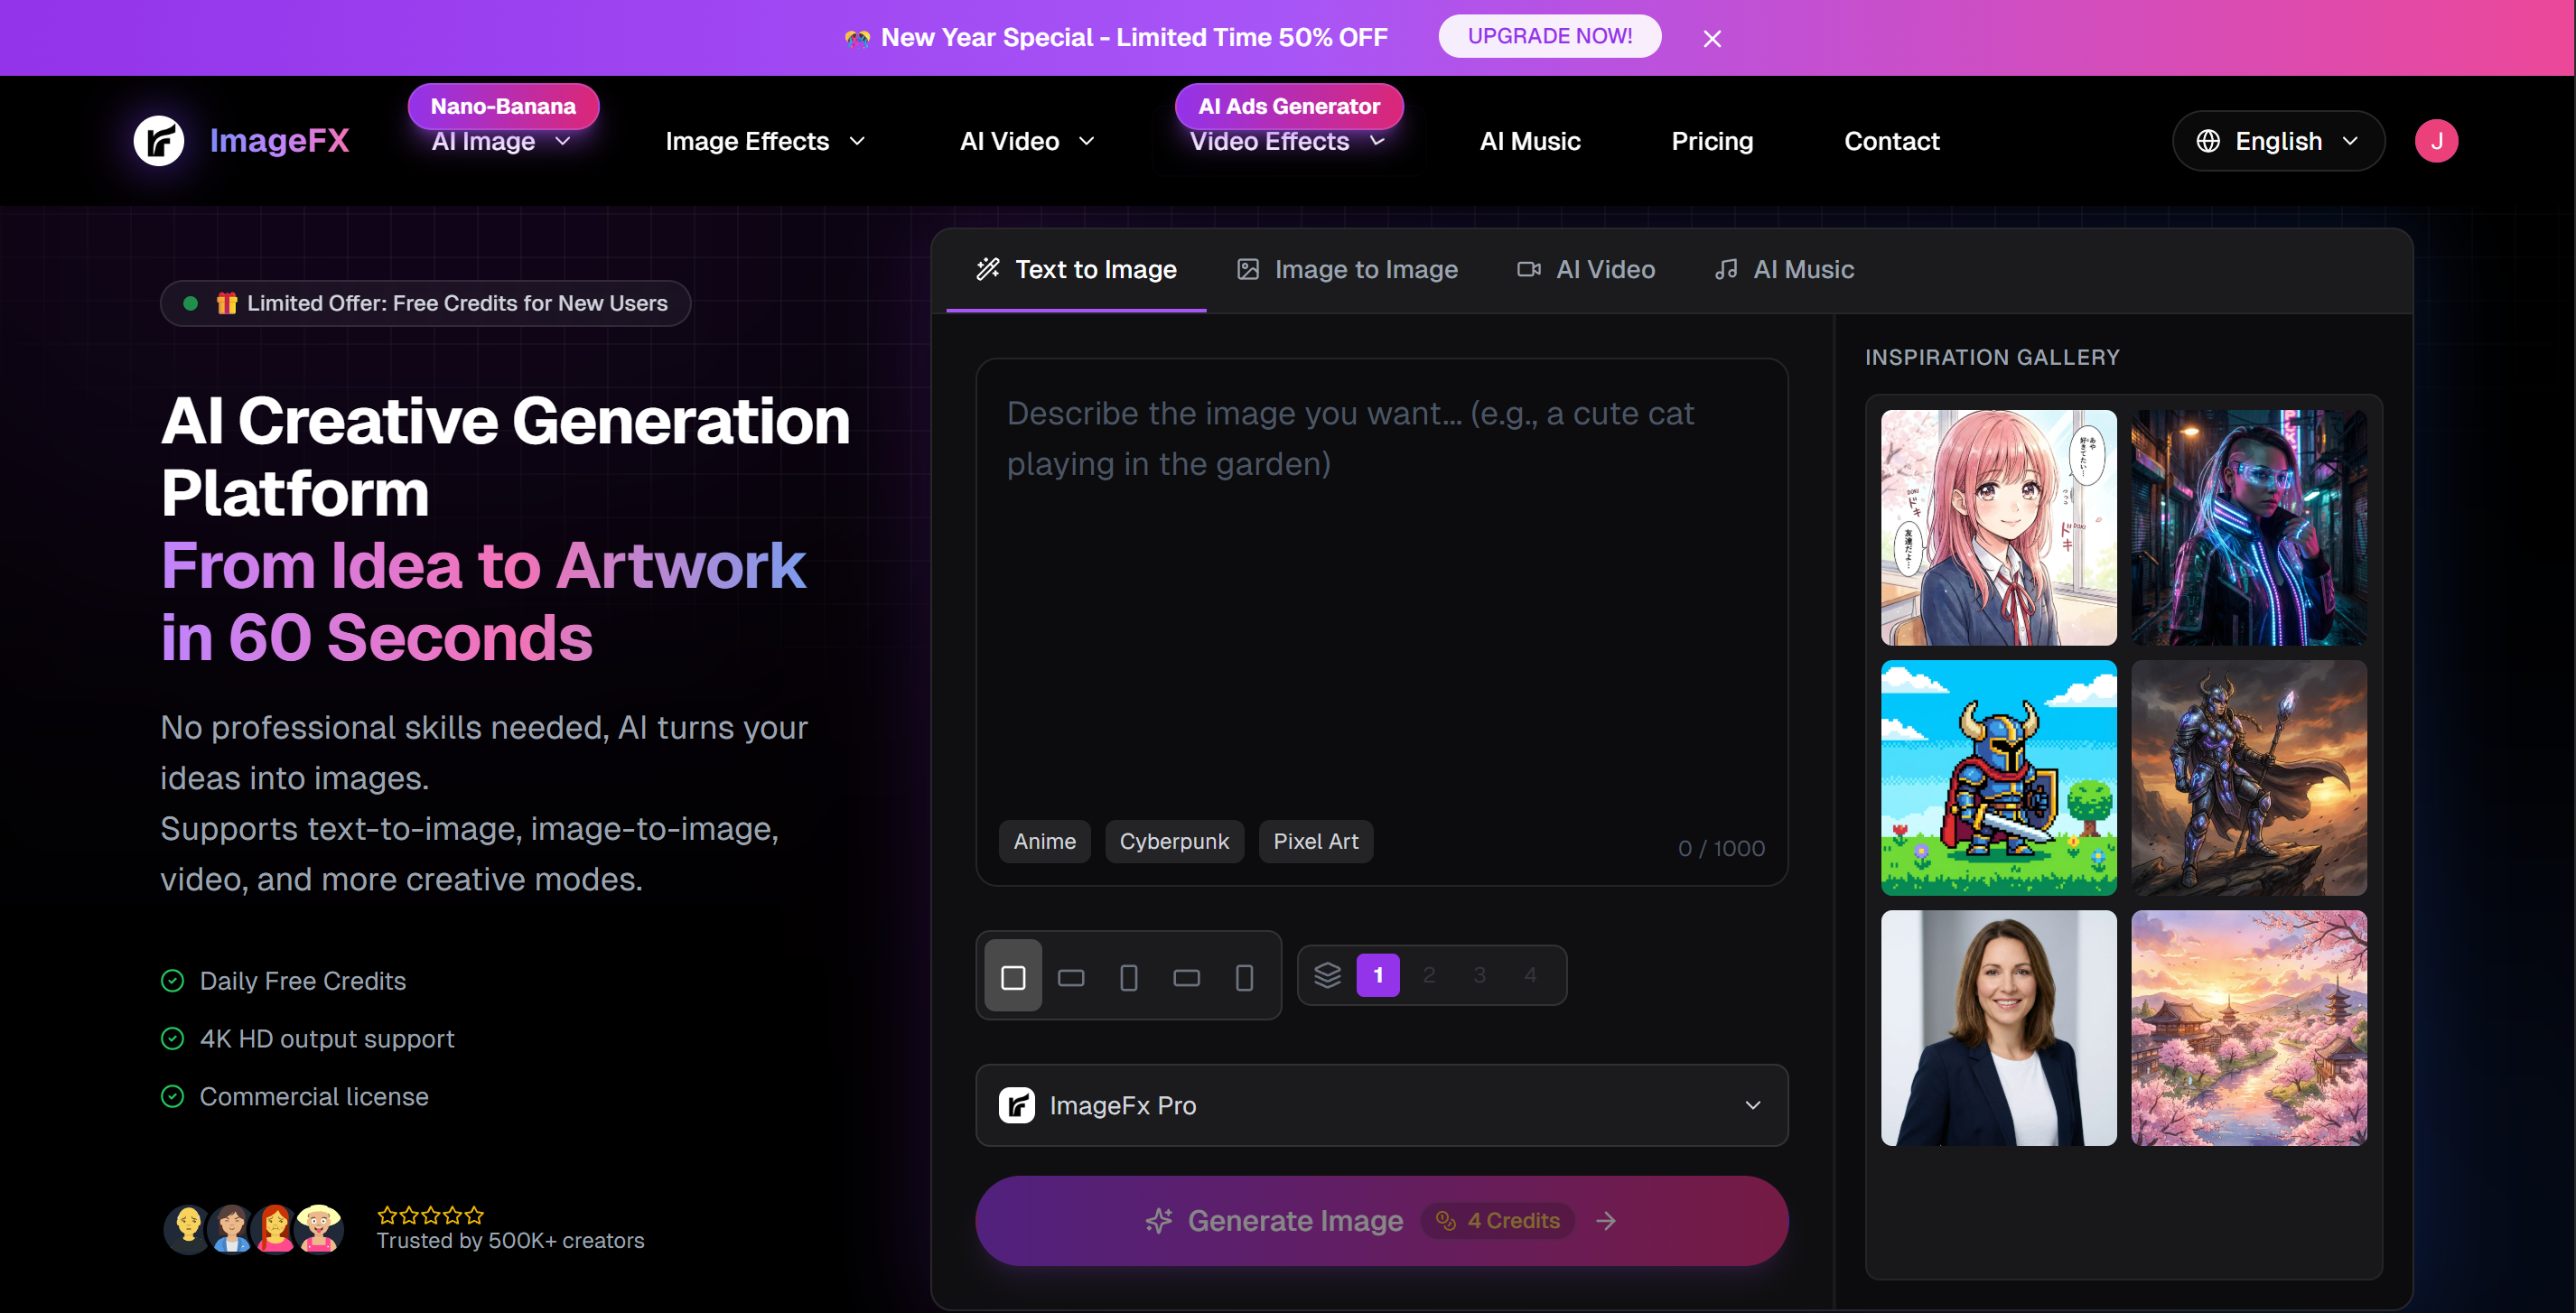Open the Pricing menu item

coord(1711,141)
